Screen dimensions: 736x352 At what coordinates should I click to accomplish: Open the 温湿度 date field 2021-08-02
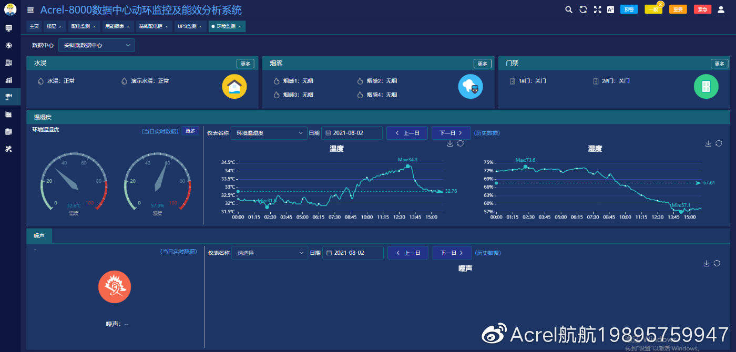352,133
